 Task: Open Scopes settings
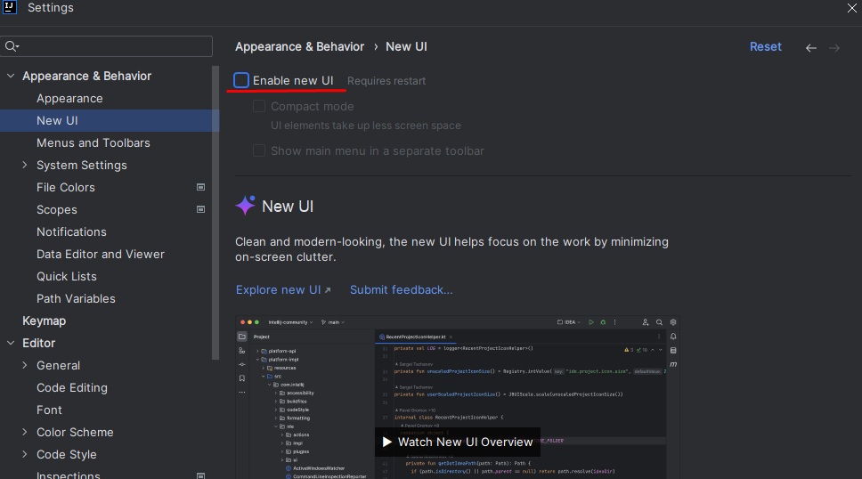[57, 209]
